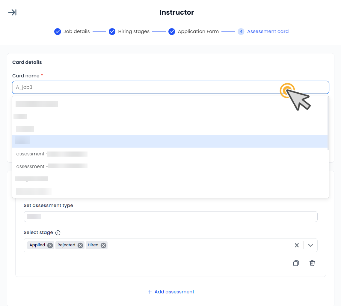Click the Add assessment link
This screenshot has height=306, width=341.
pos(171,292)
